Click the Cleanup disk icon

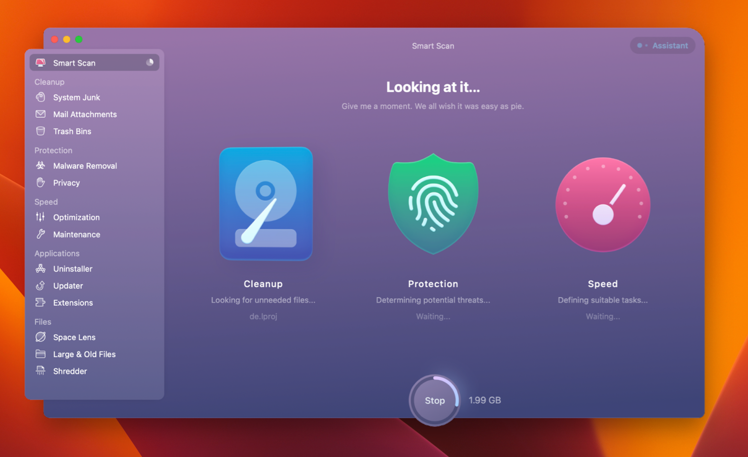pyautogui.click(x=266, y=204)
